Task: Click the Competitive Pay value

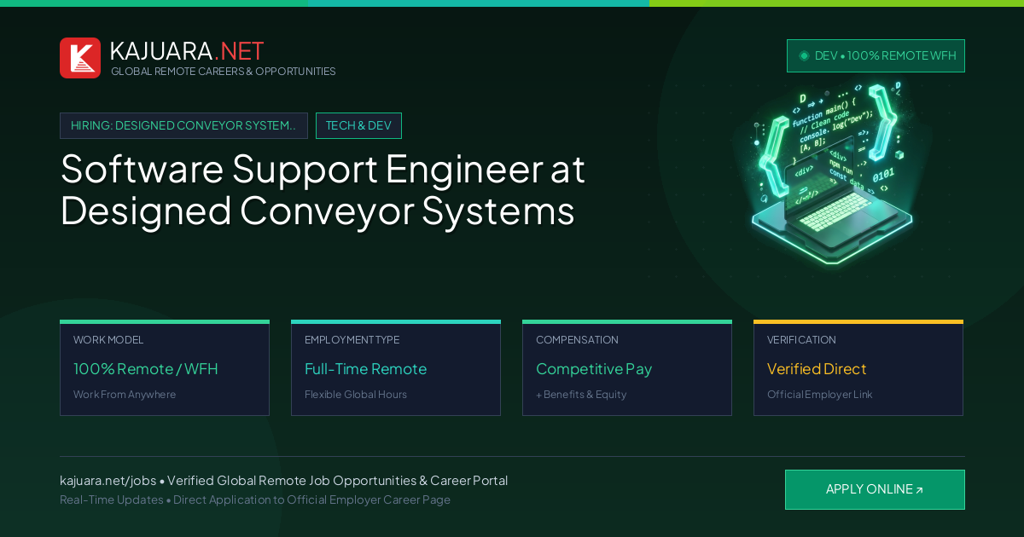Action: [x=594, y=369]
